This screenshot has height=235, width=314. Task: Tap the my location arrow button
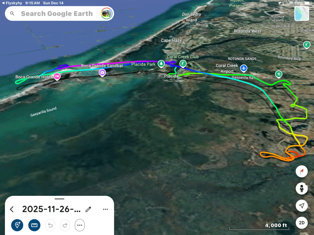pos(302,205)
